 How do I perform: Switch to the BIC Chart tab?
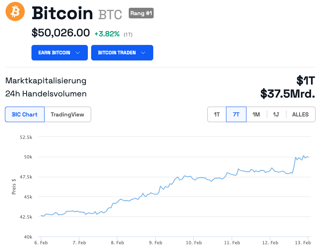coord(25,114)
